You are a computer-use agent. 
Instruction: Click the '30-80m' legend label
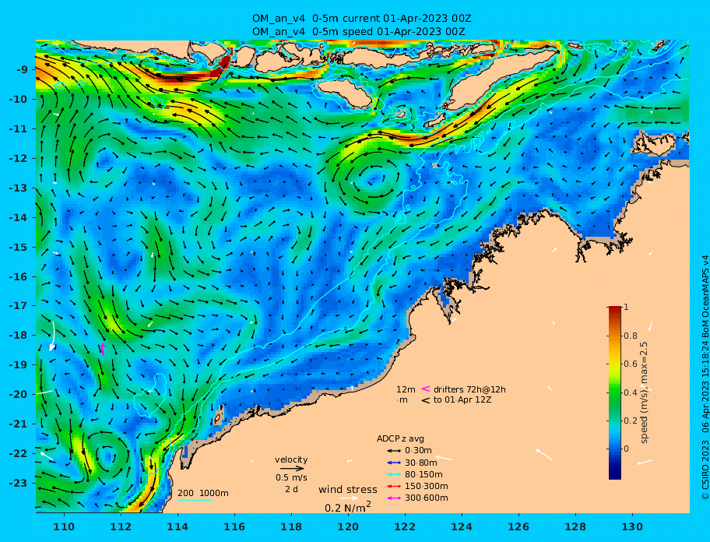click(420, 463)
